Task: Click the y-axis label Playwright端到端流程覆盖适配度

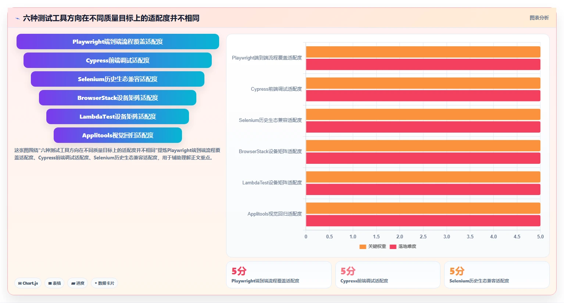Action: tap(267, 58)
